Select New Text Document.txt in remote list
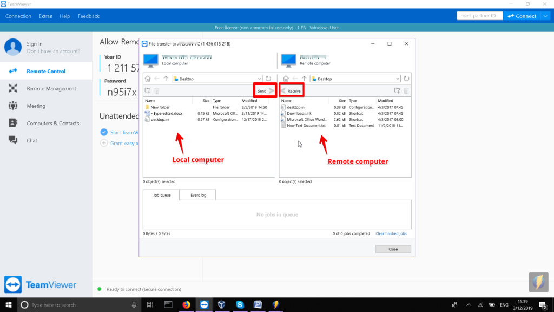The width and height of the screenshot is (554, 312). click(x=306, y=125)
